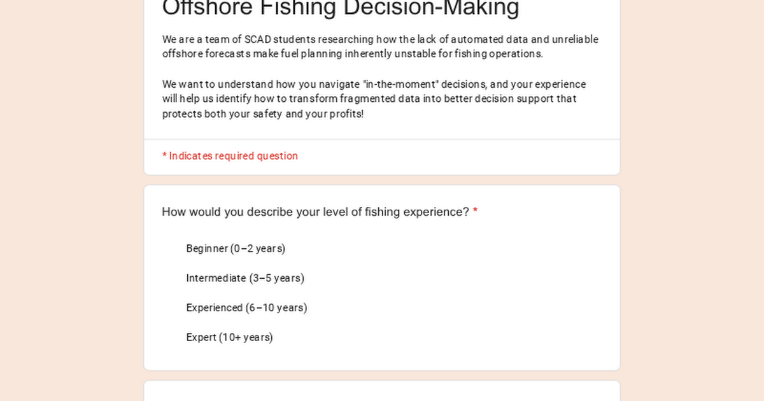The image size is (764, 401).
Task: Click the paragraph starting "We want to understand"
Action: click(x=374, y=99)
